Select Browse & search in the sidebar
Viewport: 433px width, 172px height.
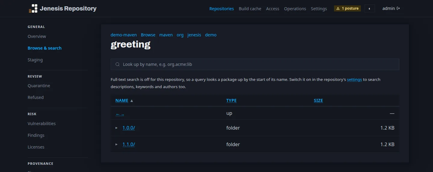[x=45, y=48]
